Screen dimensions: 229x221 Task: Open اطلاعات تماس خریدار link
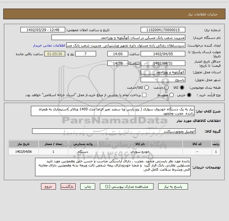point(49,45)
